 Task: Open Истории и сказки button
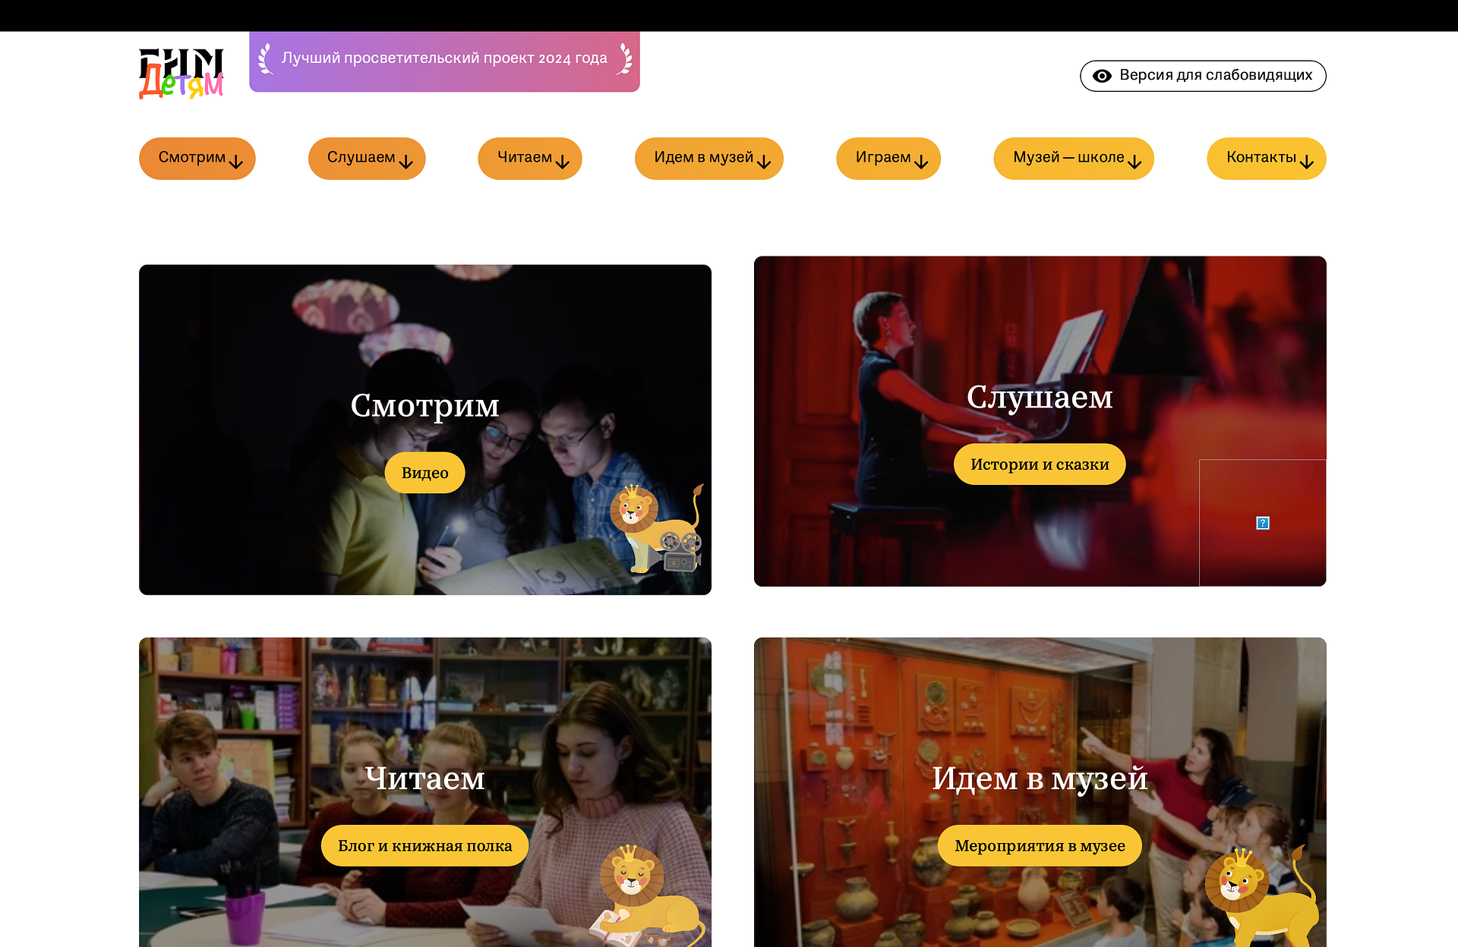point(1040,464)
